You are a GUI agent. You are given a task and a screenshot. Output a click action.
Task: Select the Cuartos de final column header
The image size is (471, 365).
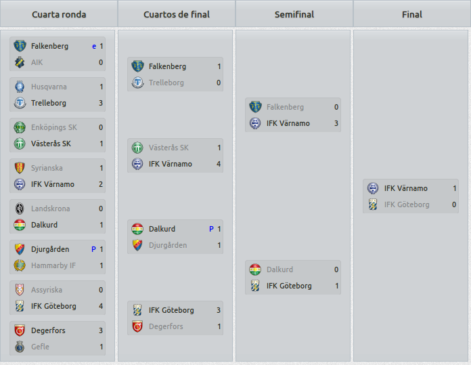click(177, 14)
